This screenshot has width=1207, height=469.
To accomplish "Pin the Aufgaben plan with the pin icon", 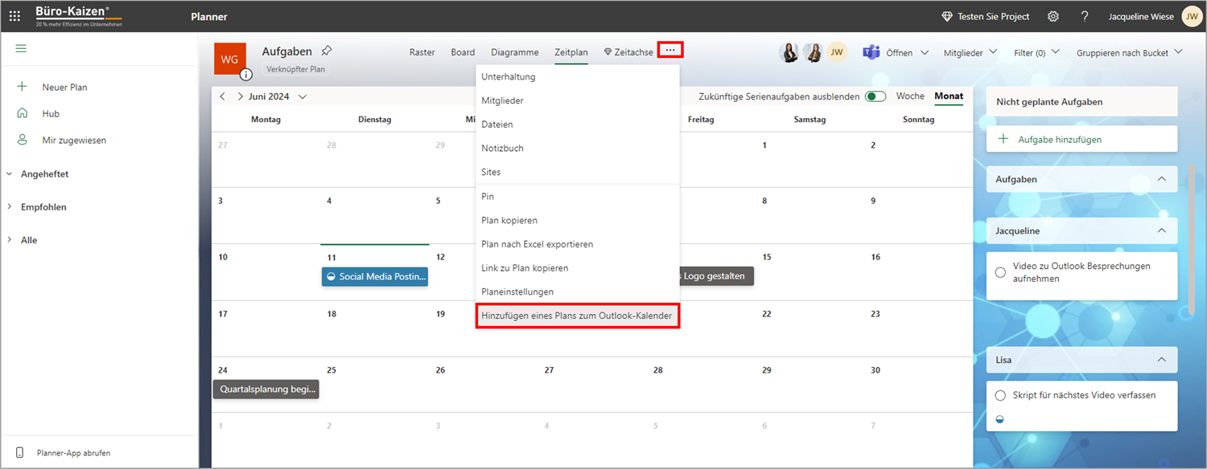I will click(x=326, y=51).
